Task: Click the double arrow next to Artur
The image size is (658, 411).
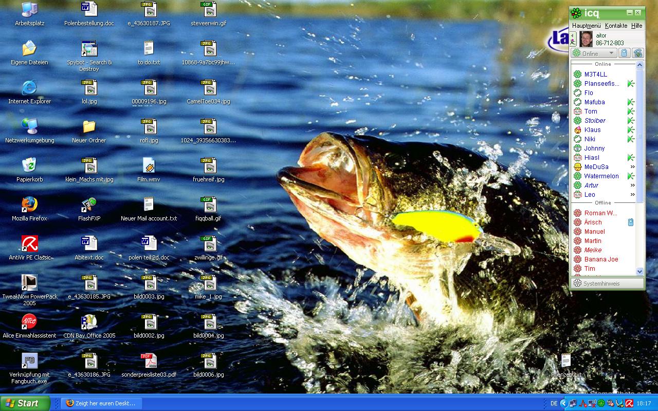Action: pos(632,185)
